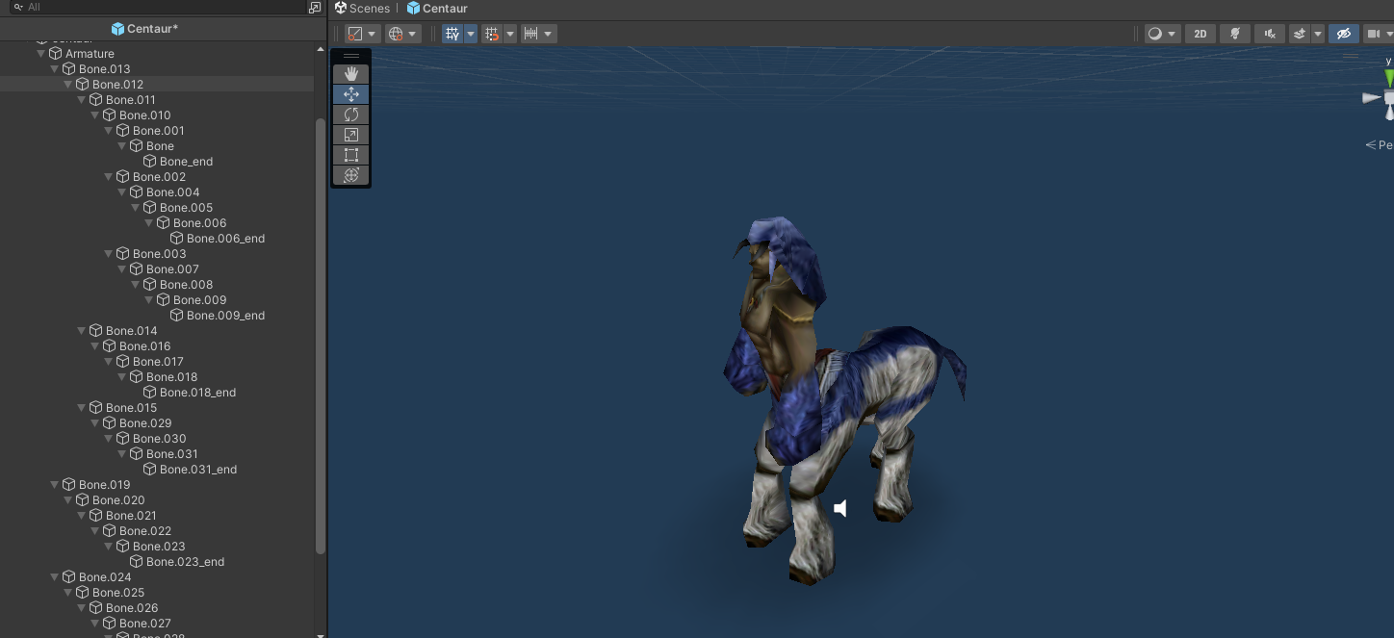Open the grid snapping settings dropdown arrow
Screen dimensions: 1394x638
(x=471, y=34)
